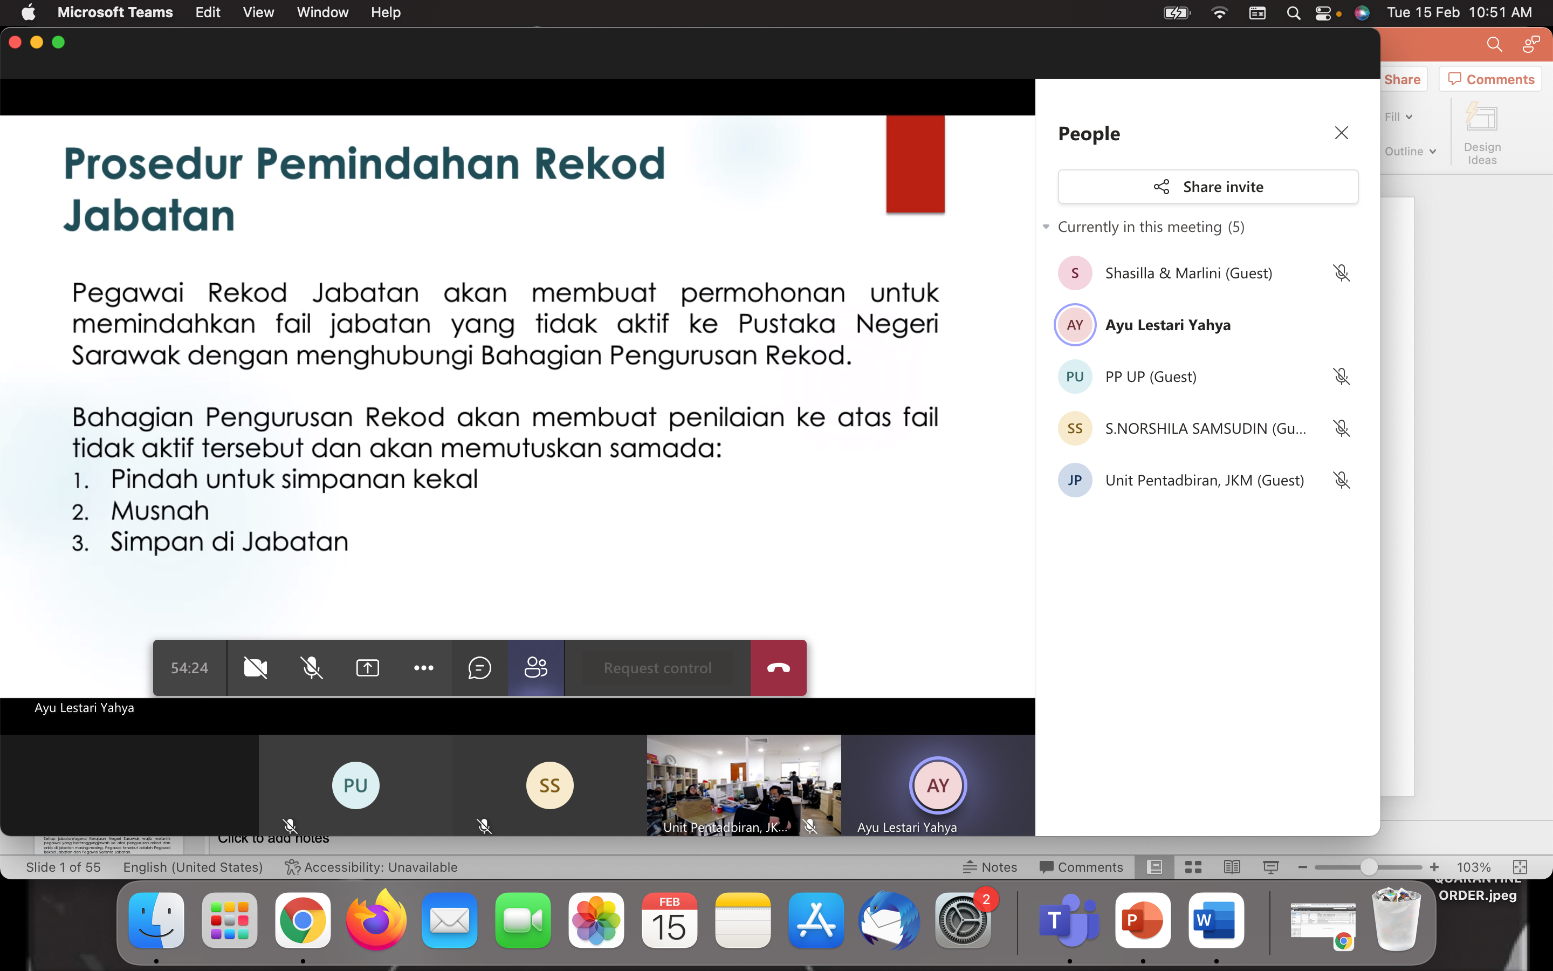Collapse the Currently in this meeting list

click(1046, 227)
